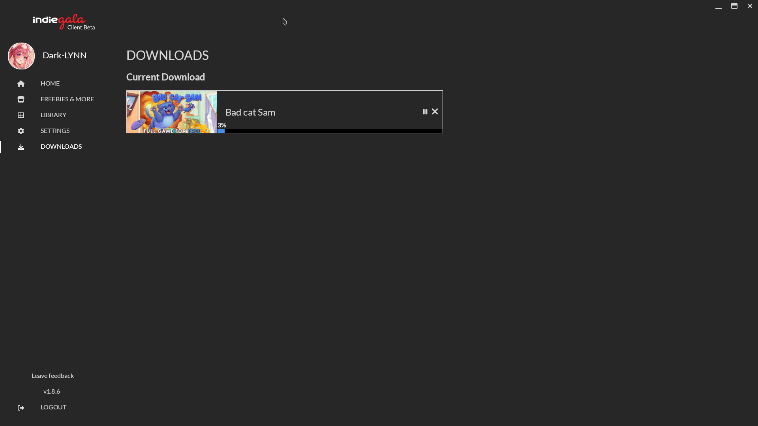This screenshot has width=758, height=426.
Task: Cancel the Bad cat Sam download
Action: pos(435,112)
